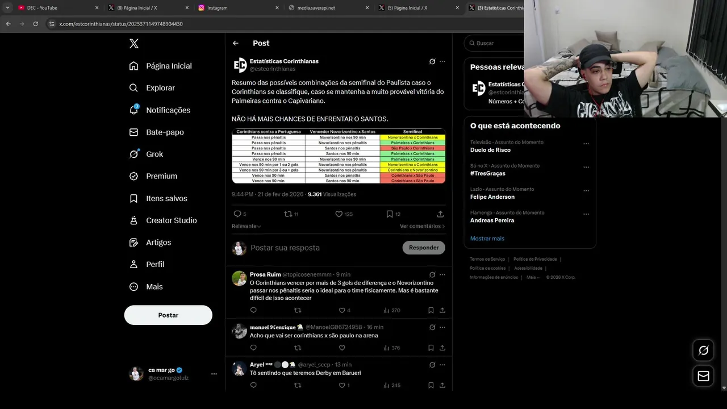This screenshot has width=727, height=409.
Task: Open Bate-papo messages in the sidebar
Action: 157,132
